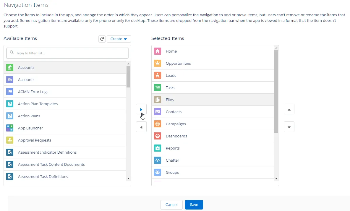Click the left arrow to remove item
Viewport: 350px width, 211px height.
(x=141, y=127)
